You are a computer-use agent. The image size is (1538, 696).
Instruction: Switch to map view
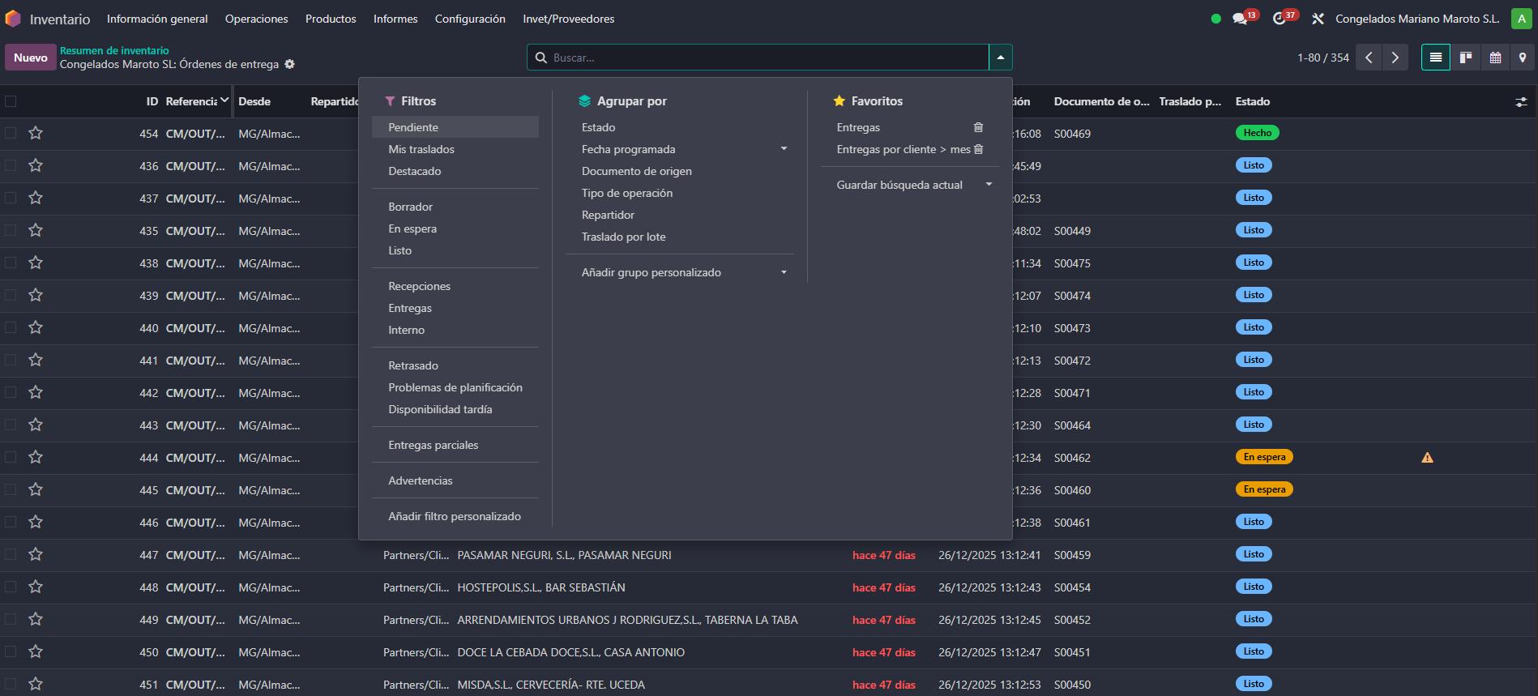pyautogui.click(x=1523, y=58)
